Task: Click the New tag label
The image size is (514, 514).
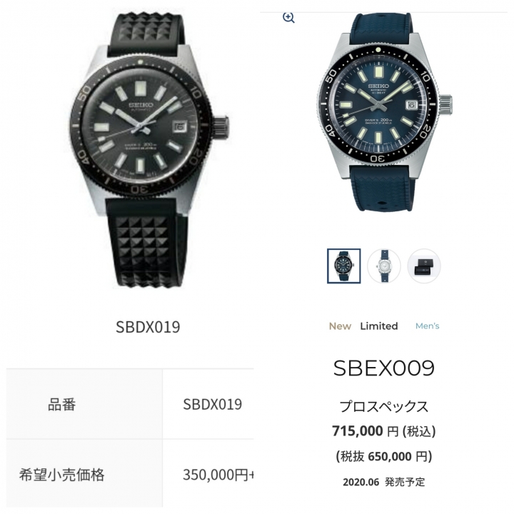Action: 340,326
